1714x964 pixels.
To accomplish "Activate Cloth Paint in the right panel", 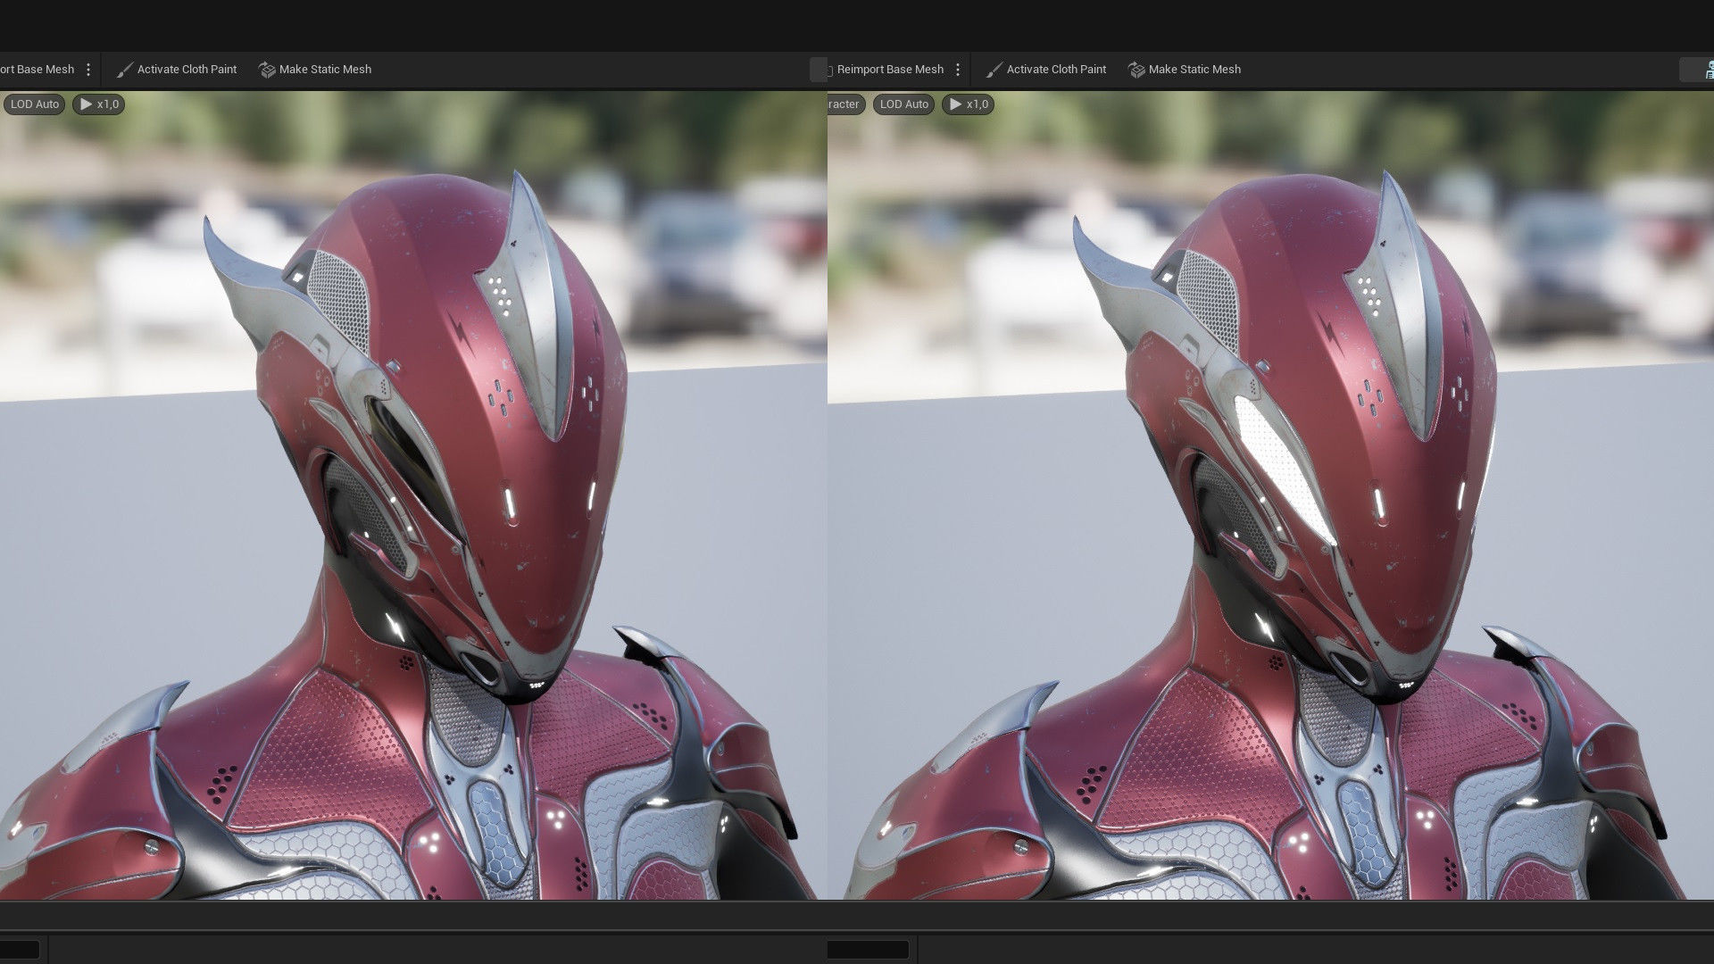I will coord(1046,70).
